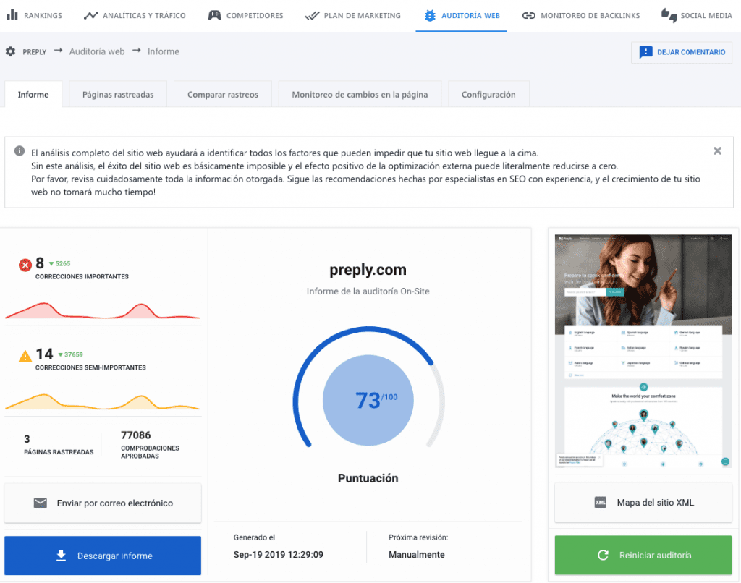
Task: Click the Social Media thumbs icon
Action: pyautogui.click(x=669, y=16)
